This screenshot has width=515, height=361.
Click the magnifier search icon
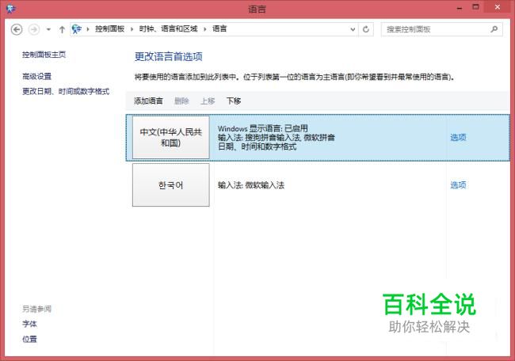point(494,29)
